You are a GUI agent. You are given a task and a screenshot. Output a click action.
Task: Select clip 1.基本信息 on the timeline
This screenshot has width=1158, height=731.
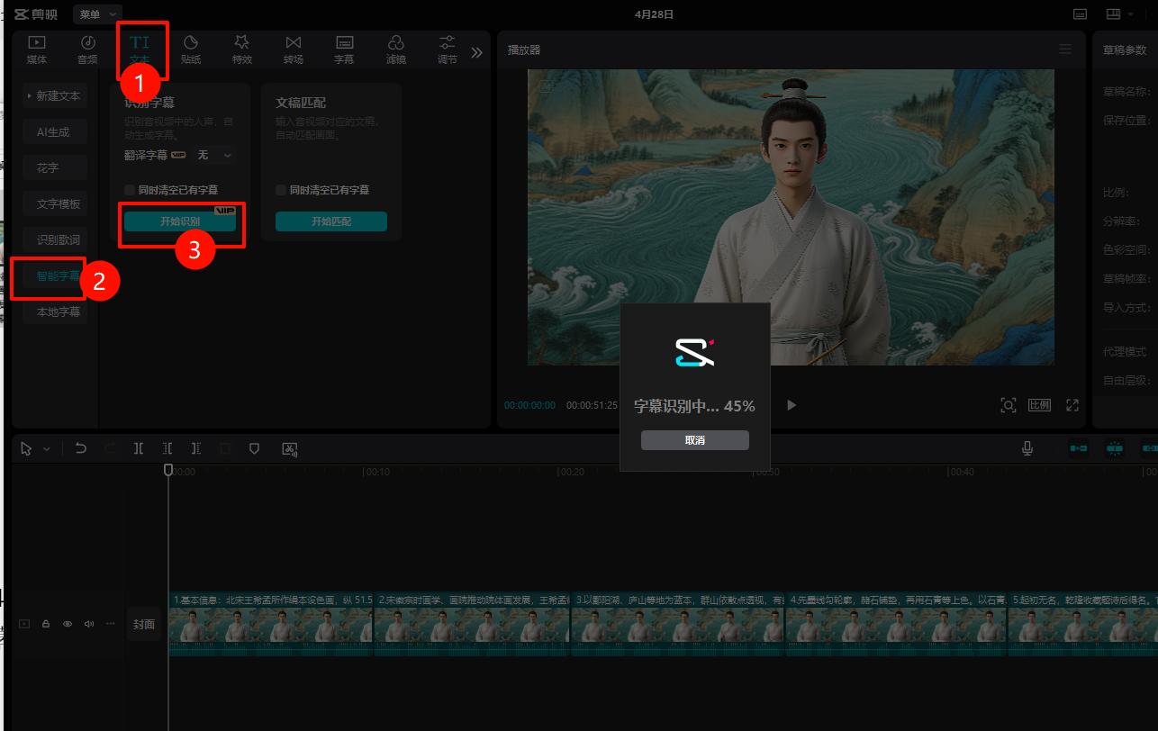(x=271, y=623)
